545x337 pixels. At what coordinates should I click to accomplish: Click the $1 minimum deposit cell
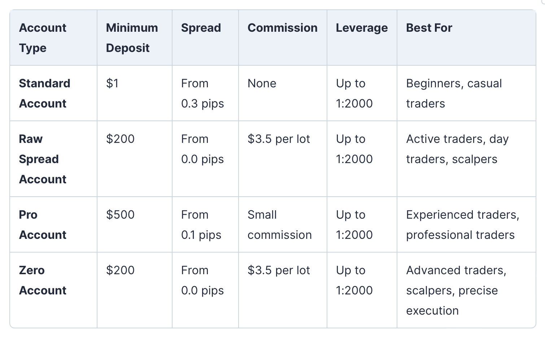112,83
